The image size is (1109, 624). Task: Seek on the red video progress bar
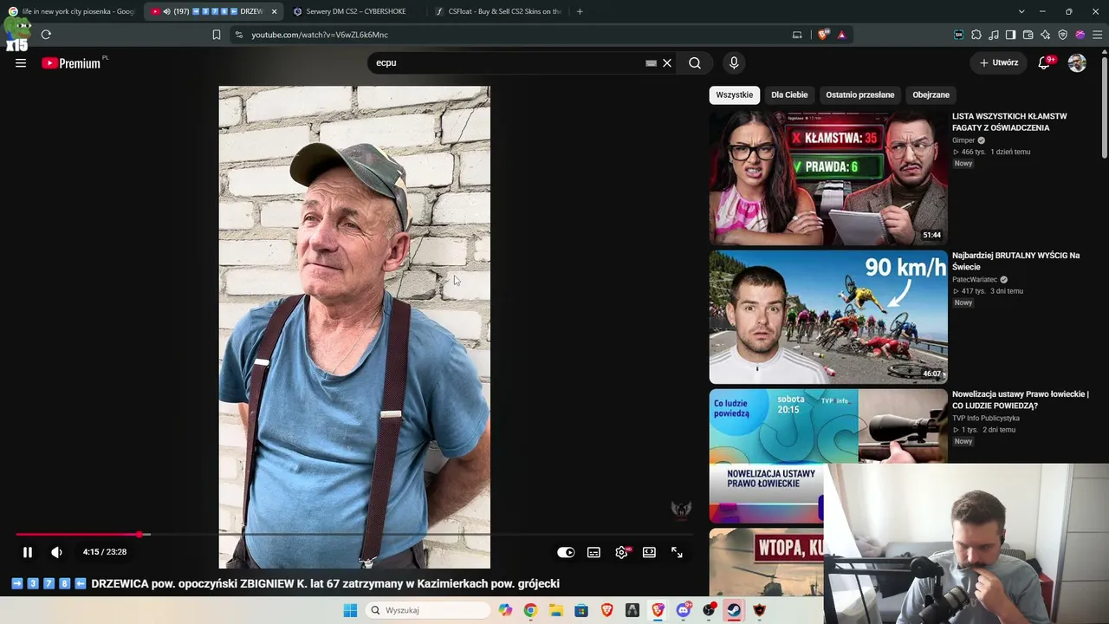353,534
